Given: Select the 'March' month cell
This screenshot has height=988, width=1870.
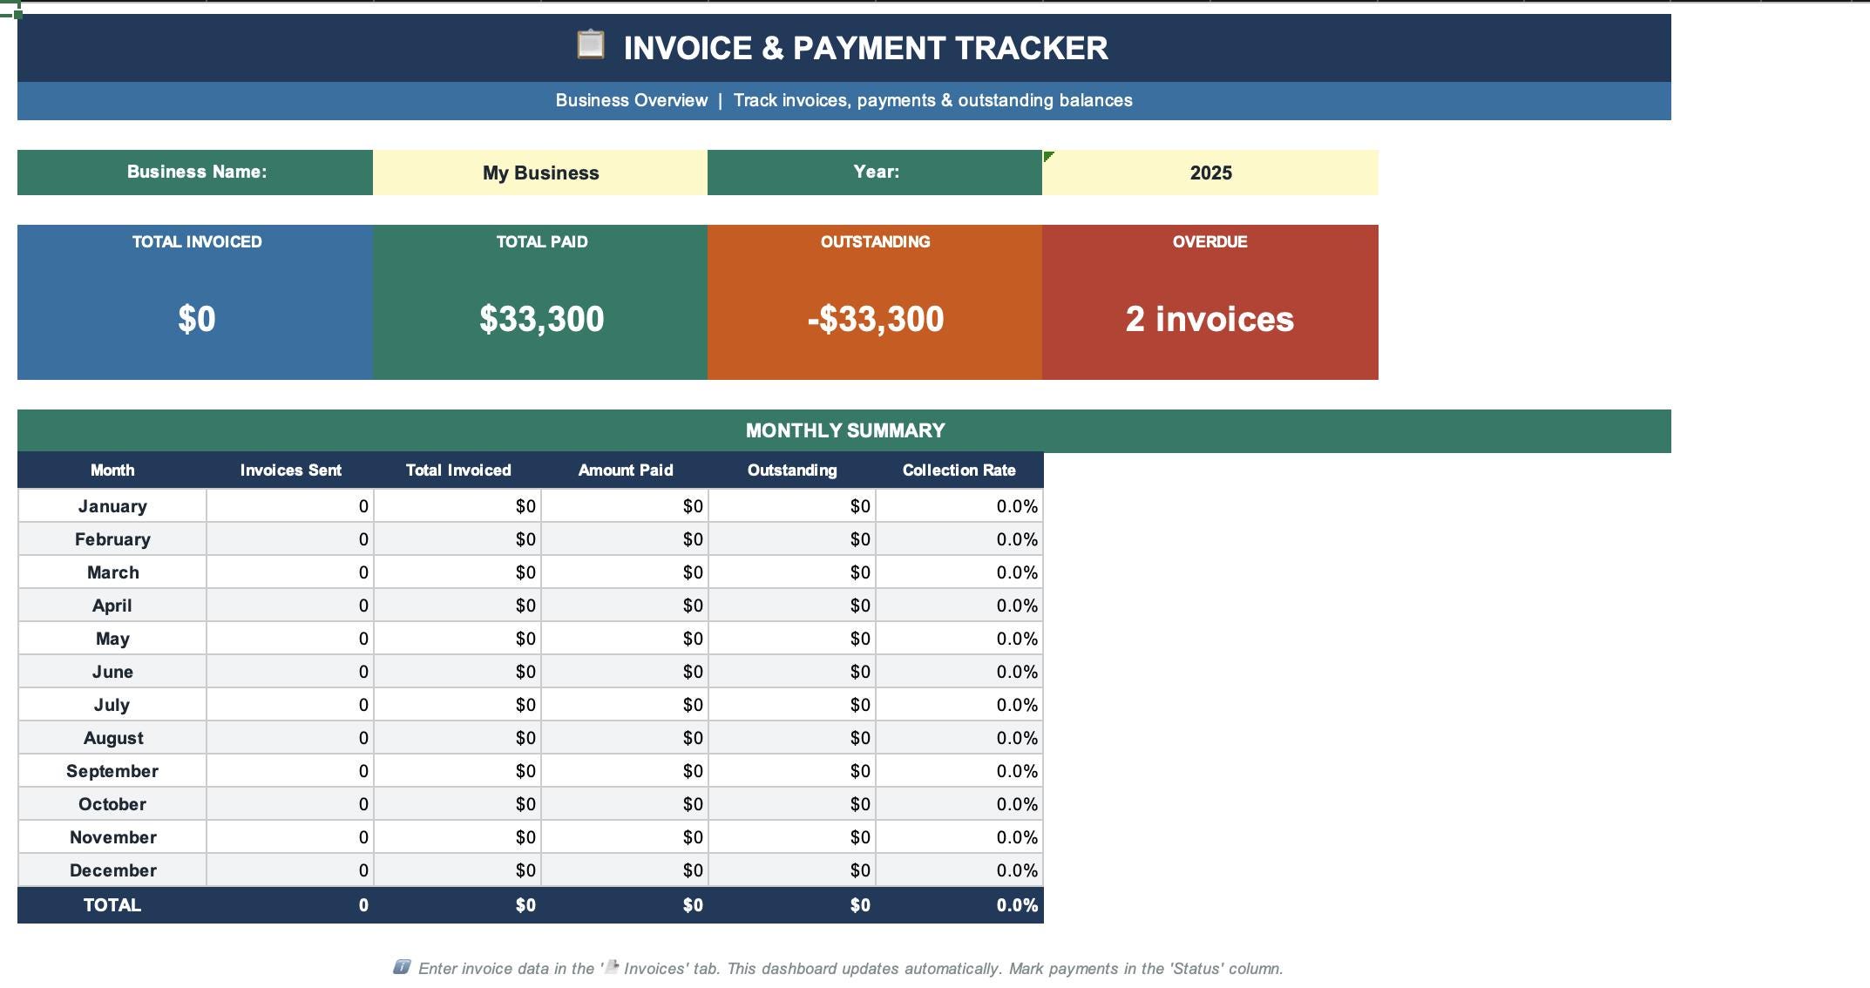Looking at the screenshot, I should pyautogui.click(x=112, y=572).
